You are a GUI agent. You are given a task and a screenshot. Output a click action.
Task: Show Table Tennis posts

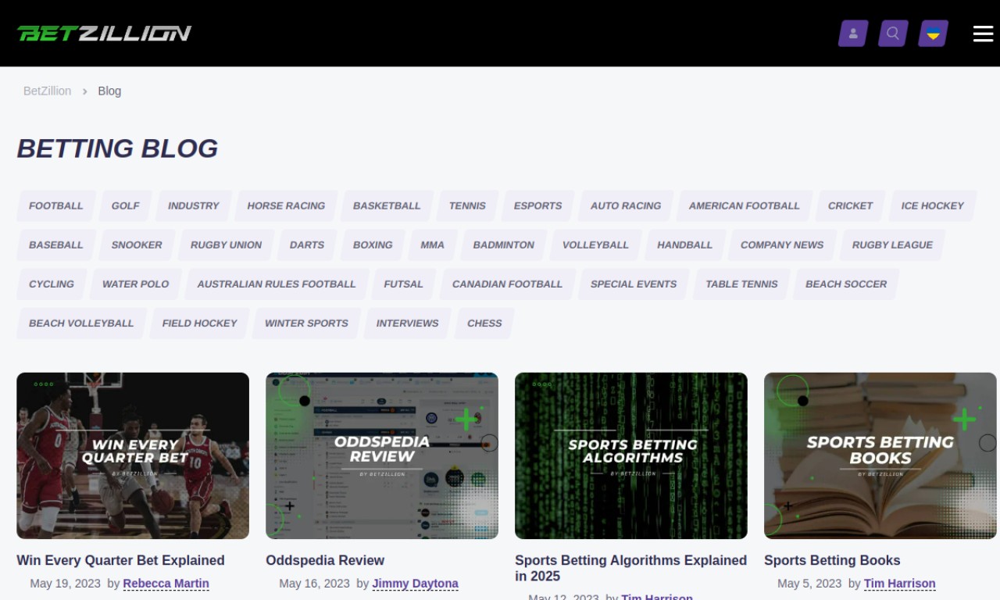(741, 284)
